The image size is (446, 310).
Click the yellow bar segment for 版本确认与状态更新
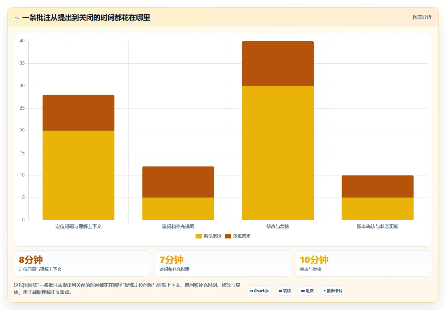click(378, 209)
